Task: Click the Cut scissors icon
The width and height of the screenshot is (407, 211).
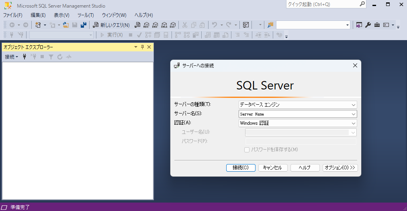Action: click(184, 25)
